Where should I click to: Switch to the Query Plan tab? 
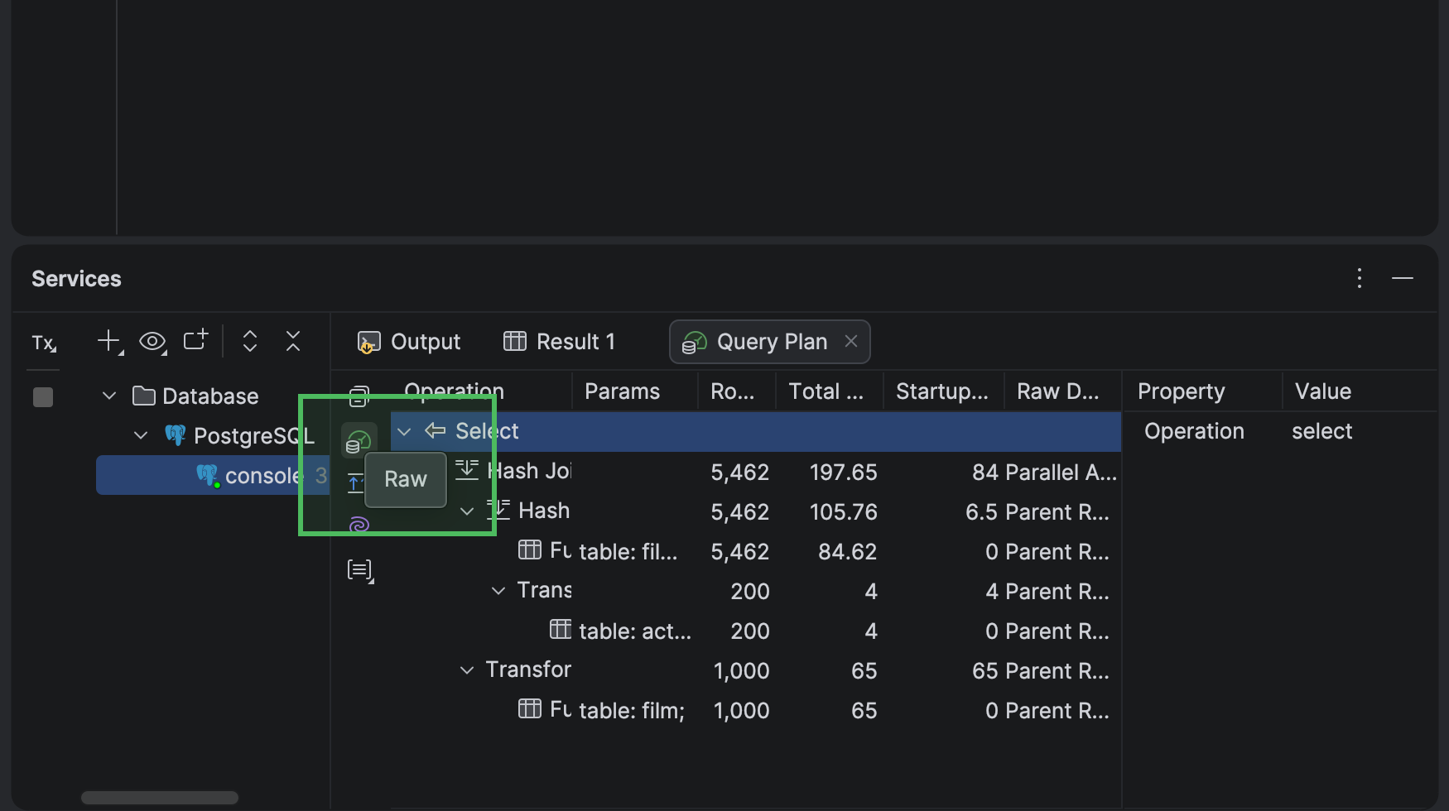click(x=770, y=342)
